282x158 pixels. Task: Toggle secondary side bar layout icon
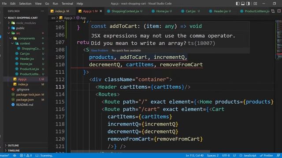pos(248,4)
